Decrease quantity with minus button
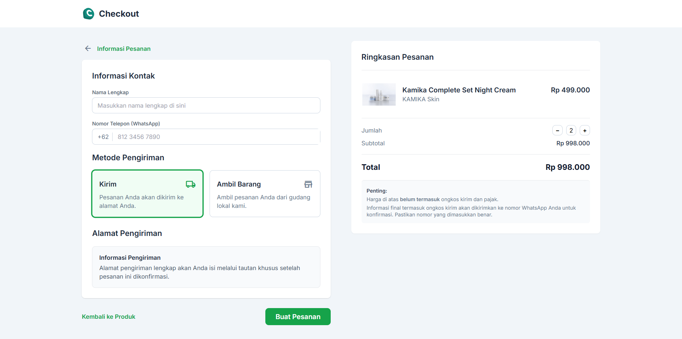The height and width of the screenshot is (339, 682). click(557, 130)
